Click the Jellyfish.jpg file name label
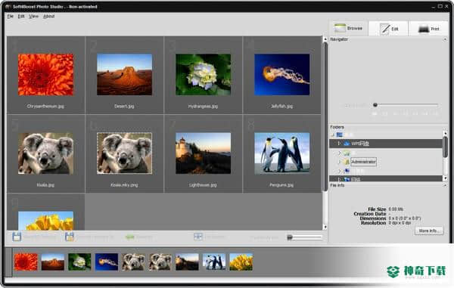The width and height of the screenshot is (454, 288). 281,106
